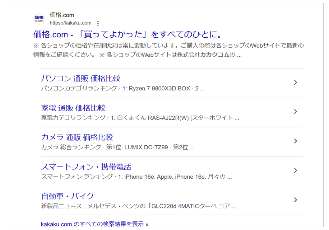Expand the chevron on 自動車・バイク row
This screenshot has width=329, height=230.
pyautogui.click(x=296, y=200)
